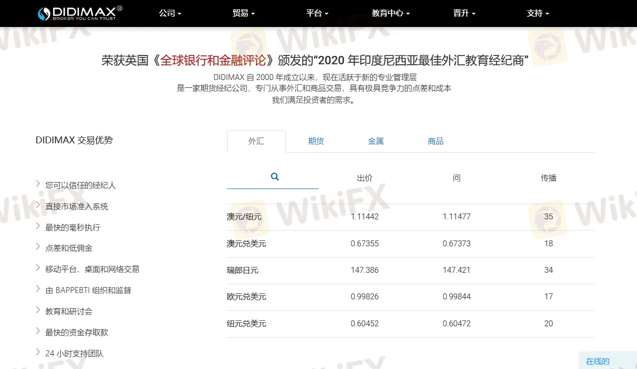637x369 pixels.
Task: Open the 在线的 chat widget
Action: pyautogui.click(x=608, y=361)
